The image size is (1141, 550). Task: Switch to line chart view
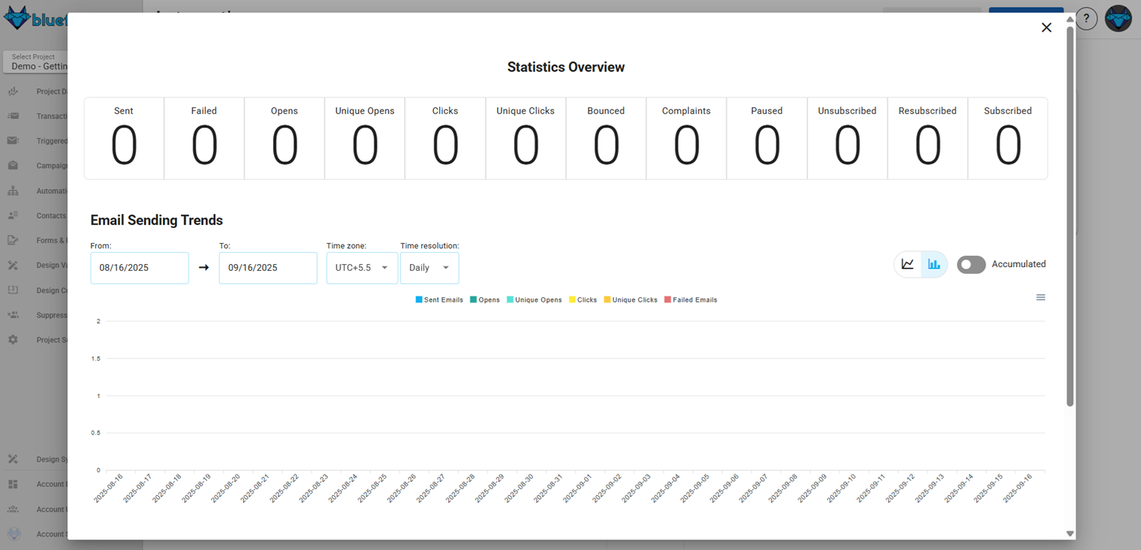[908, 264]
